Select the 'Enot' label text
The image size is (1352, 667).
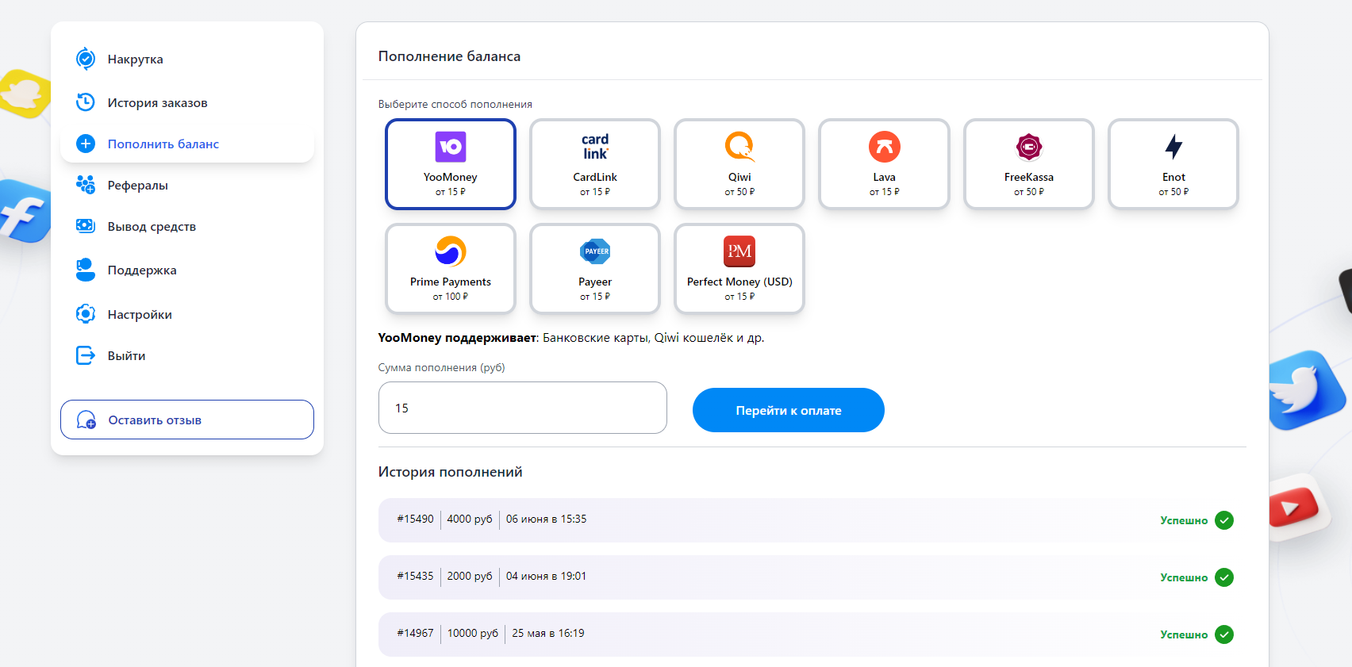pyautogui.click(x=1173, y=177)
